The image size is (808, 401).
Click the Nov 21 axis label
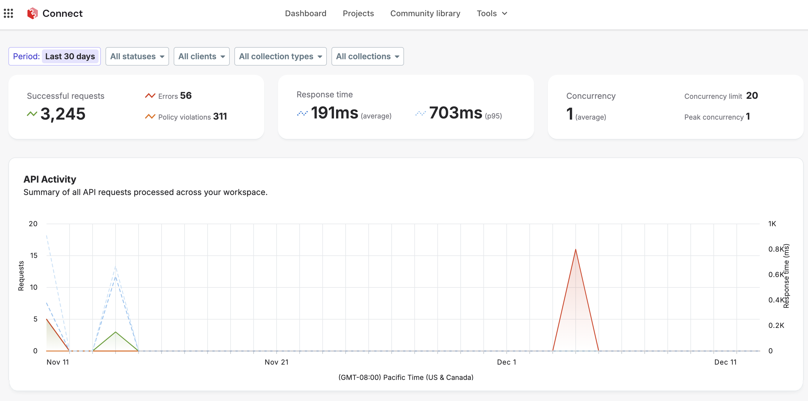click(276, 362)
